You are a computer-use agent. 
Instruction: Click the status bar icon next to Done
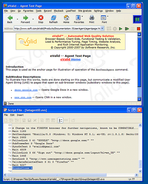point(5,104)
